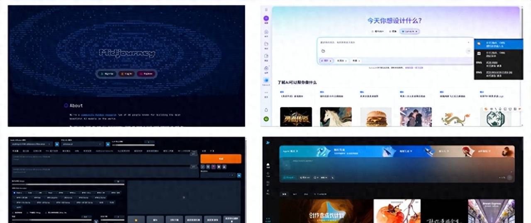Select the first option tab under the design heading
531x223 pixels.
[378, 32]
